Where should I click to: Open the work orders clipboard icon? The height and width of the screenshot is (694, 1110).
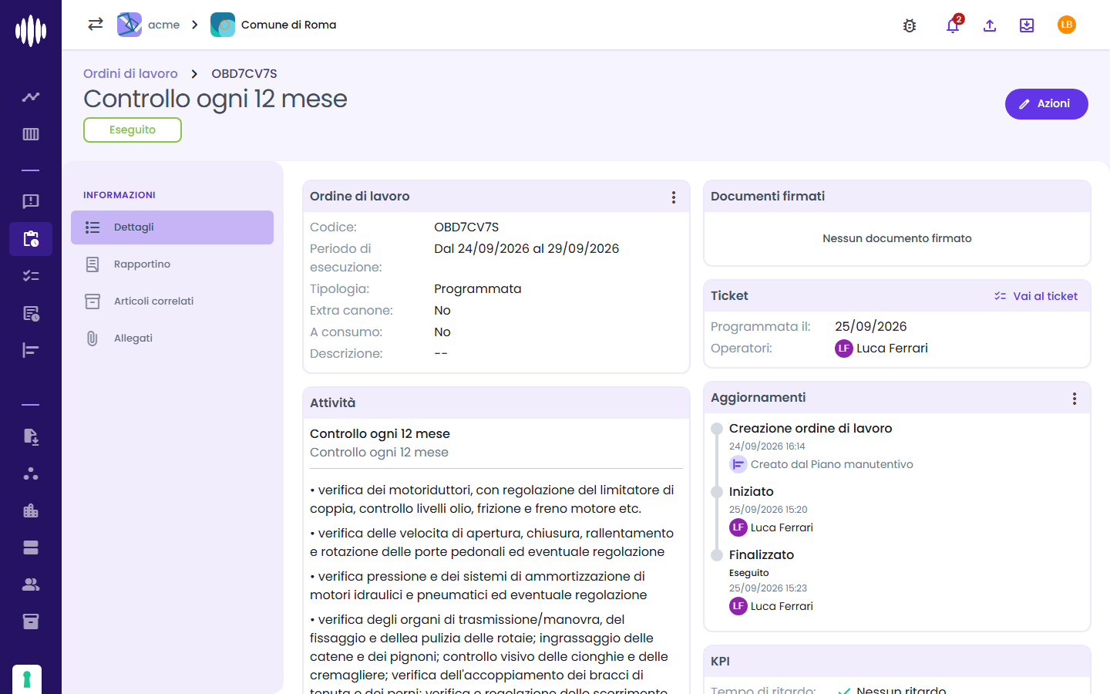pyautogui.click(x=31, y=239)
